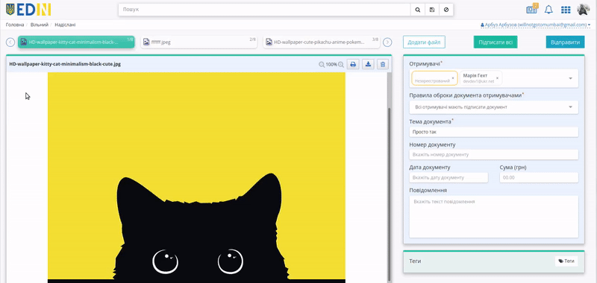The image size is (597, 283).
Task: Click the Дата документу field
Action: click(448, 177)
